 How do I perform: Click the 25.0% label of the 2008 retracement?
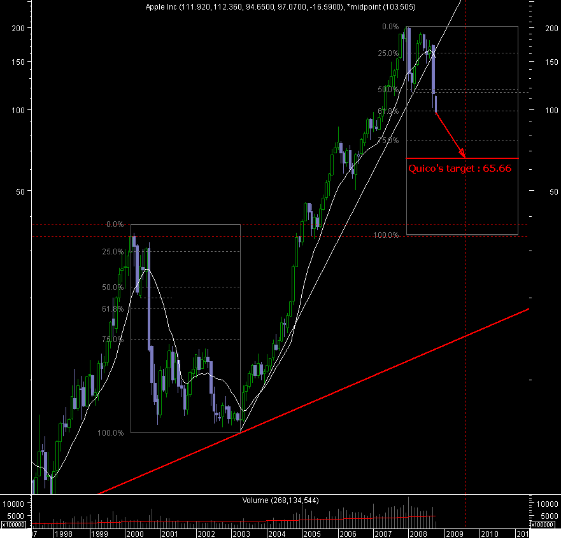tap(388, 53)
